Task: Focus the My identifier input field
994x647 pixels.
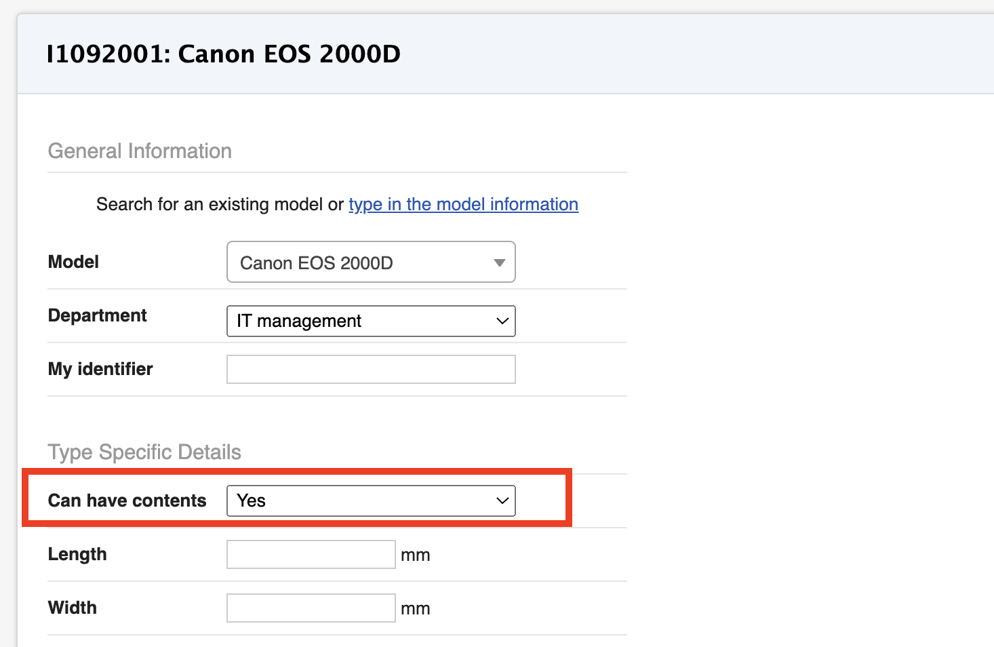Action: [x=371, y=369]
